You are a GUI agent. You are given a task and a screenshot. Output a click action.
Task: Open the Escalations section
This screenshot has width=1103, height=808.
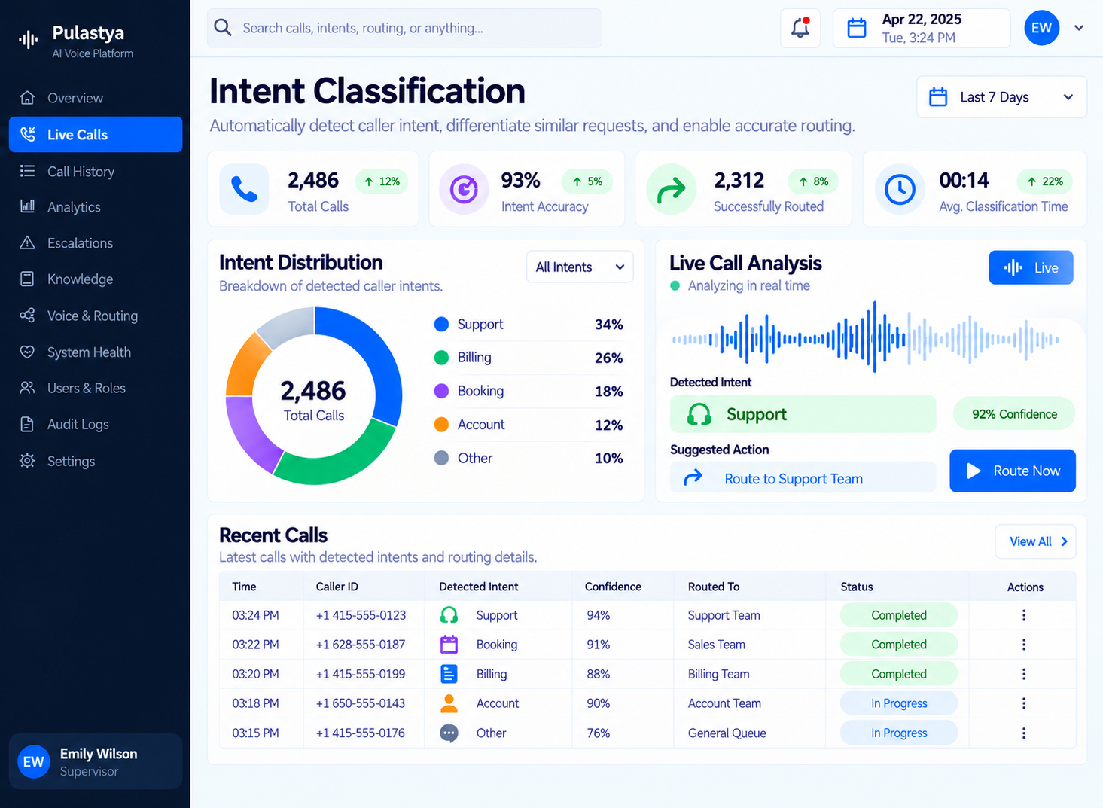pyautogui.click(x=96, y=243)
